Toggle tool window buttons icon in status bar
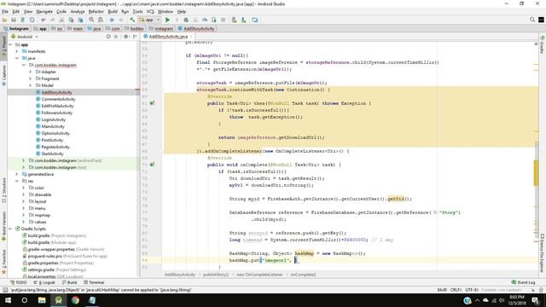Image resolution: width=546 pixels, height=307 pixels. point(5,290)
